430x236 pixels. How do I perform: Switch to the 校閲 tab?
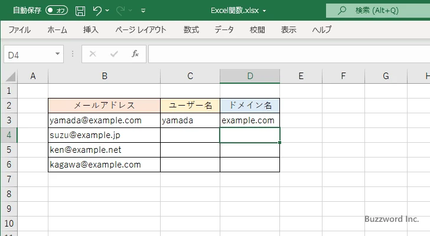tap(258, 29)
